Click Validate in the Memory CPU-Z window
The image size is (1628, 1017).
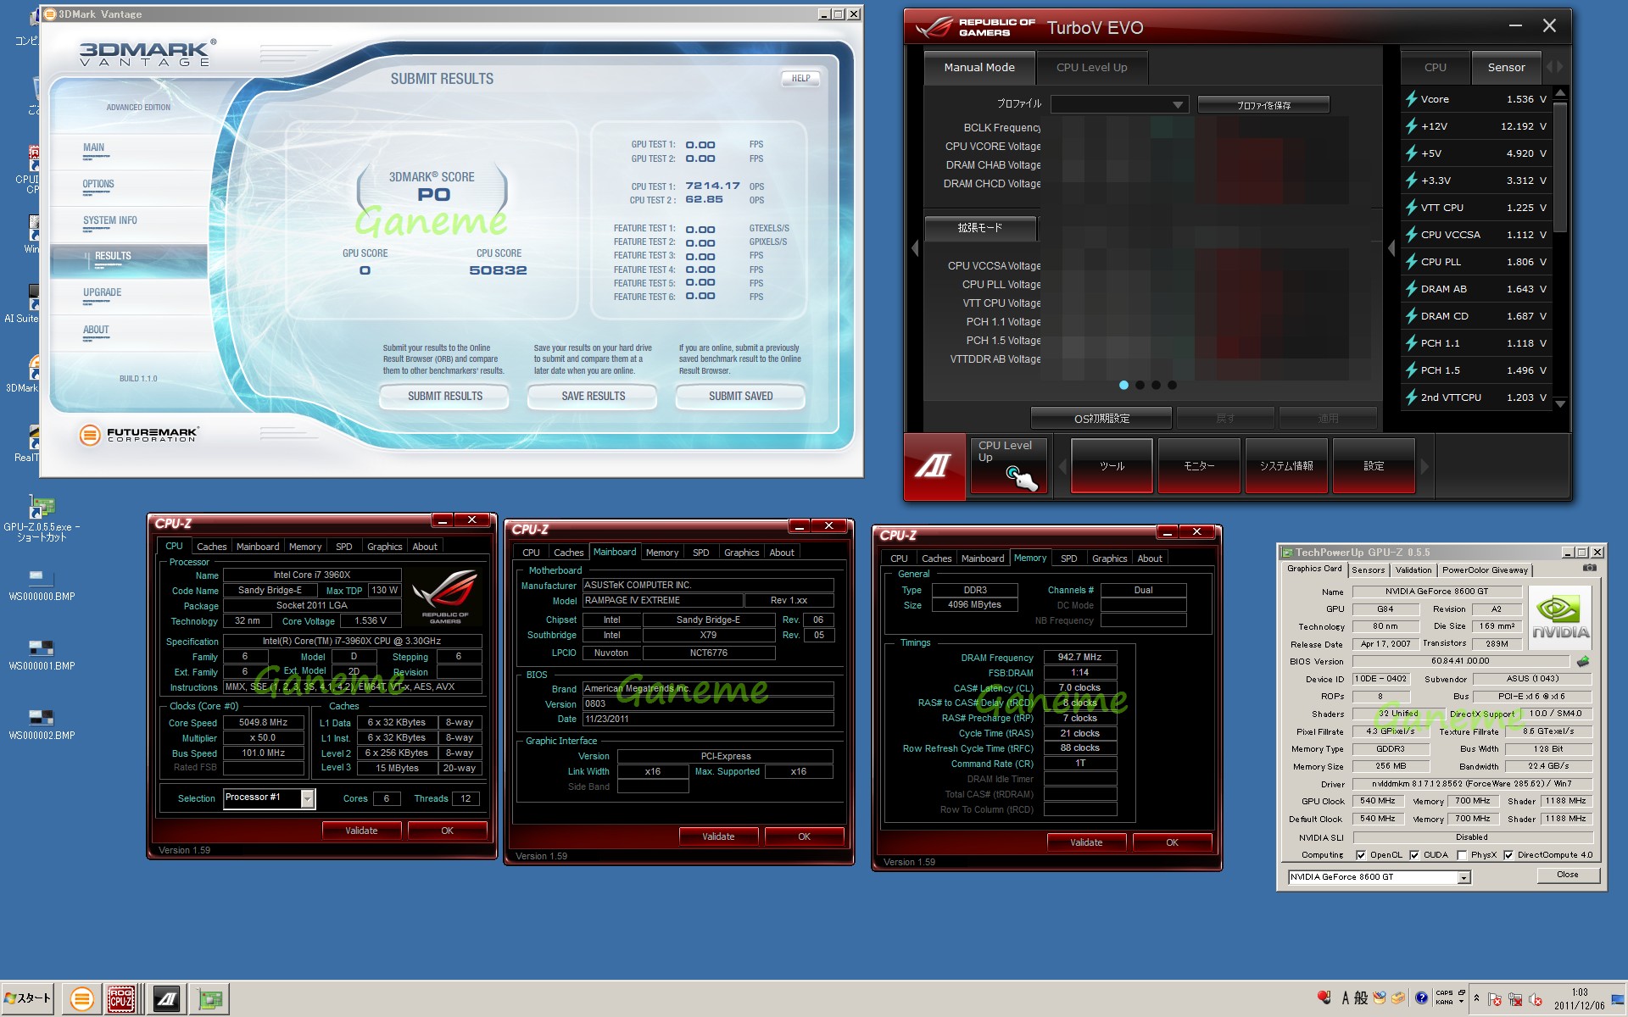[x=1085, y=842]
